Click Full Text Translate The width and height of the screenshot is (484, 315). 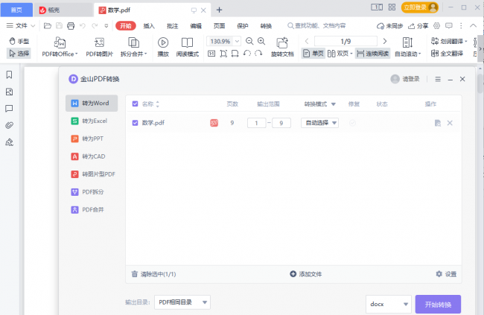448,54
